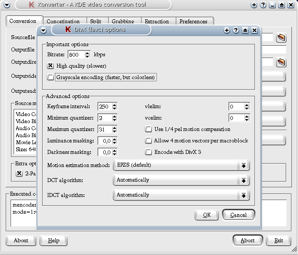The height and width of the screenshot is (255, 298).
Task: Switch to Concatenation tab
Action: pyautogui.click(x=65, y=21)
